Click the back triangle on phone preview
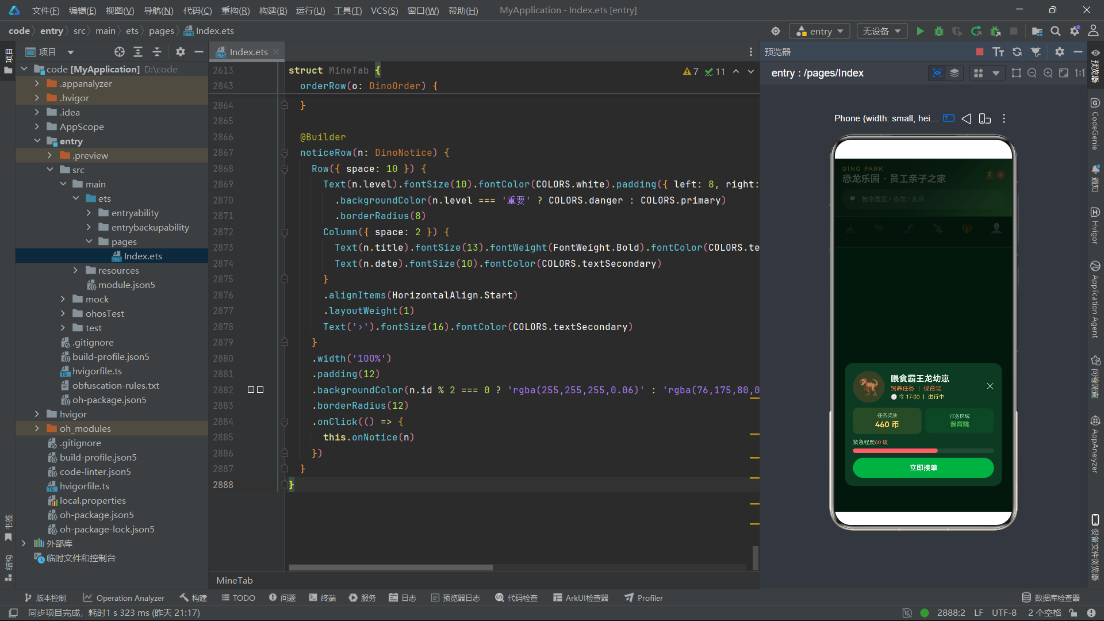 pyautogui.click(x=967, y=118)
